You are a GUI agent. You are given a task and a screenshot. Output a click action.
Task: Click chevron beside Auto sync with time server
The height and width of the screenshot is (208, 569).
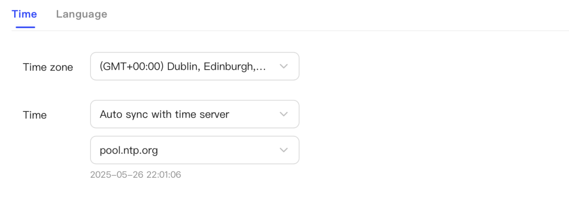[x=284, y=114]
